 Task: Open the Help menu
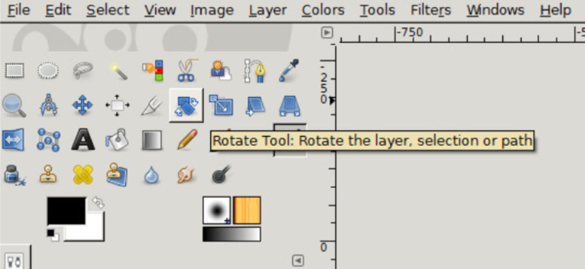(555, 10)
